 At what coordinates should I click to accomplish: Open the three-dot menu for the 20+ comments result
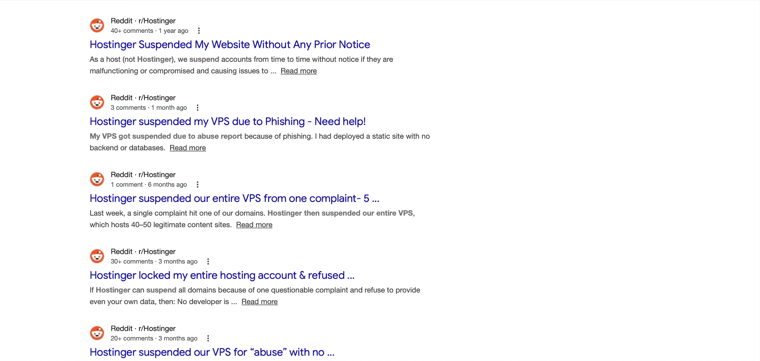pos(208,338)
